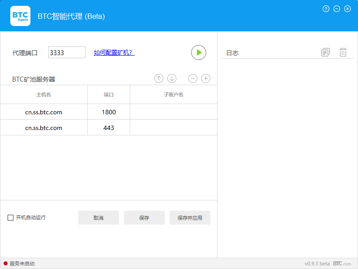Enable 开机自动运行 checkbox
Screen dimensions: 358x269
pos(10,217)
